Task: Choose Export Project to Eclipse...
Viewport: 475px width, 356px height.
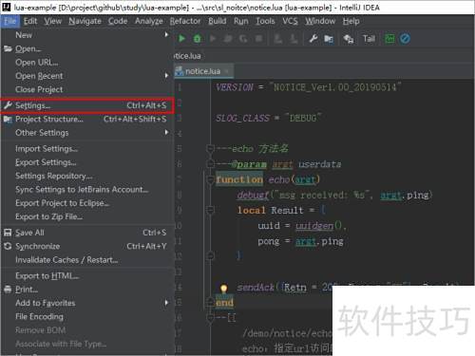Action: pyautogui.click(x=86, y=203)
